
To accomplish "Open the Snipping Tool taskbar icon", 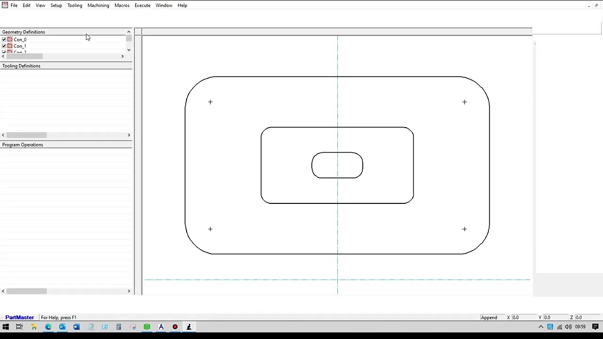I will coord(133,327).
